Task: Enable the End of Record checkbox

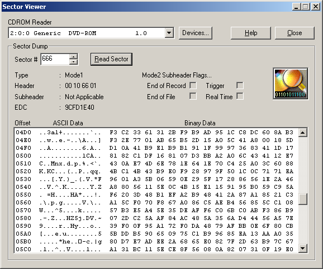Action: (x=193, y=85)
